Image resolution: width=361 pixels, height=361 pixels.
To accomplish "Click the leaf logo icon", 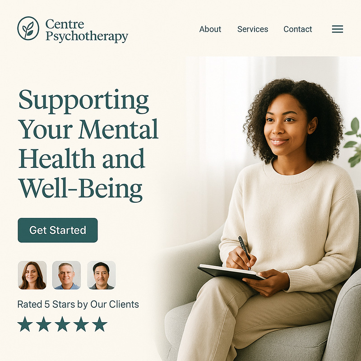I will (28, 28).
